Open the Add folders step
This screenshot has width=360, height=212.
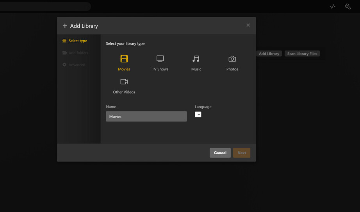click(x=78, y=53)
